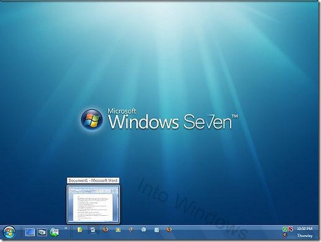Open the notepad document taskbar button
This screenshot has width=321, height=242.
coord(157,230)
